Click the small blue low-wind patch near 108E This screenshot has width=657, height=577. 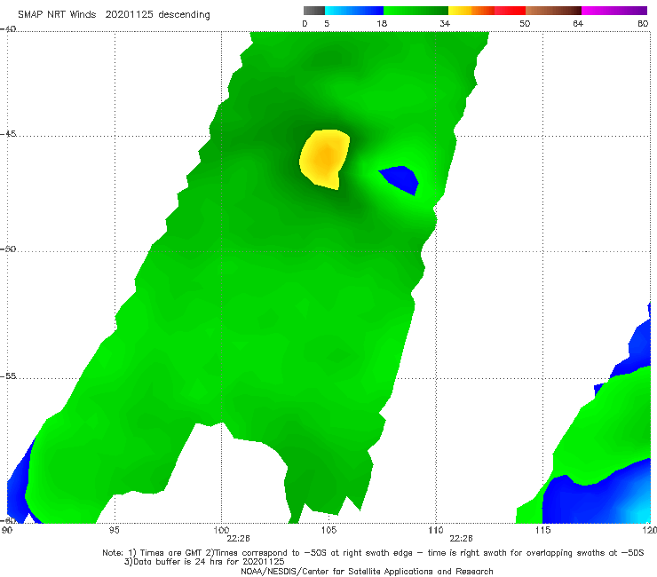point(400,179)
